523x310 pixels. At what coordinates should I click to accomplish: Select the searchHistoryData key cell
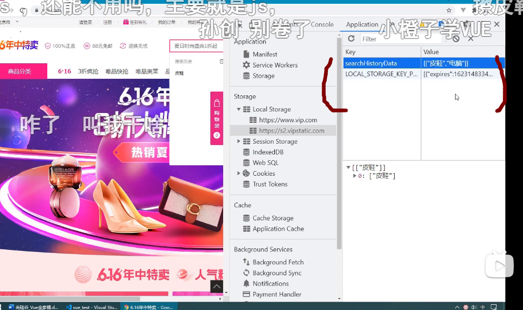click(382, 63)
